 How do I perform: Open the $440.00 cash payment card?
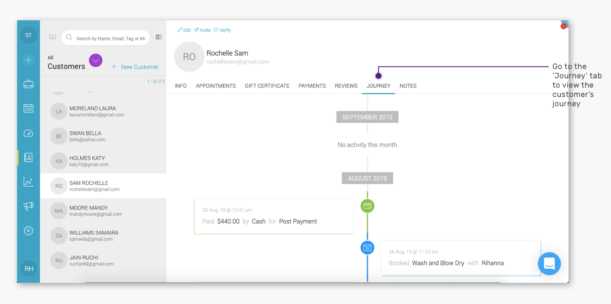274,216
